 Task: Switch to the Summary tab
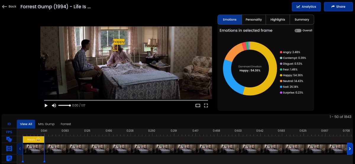[302, 19]
